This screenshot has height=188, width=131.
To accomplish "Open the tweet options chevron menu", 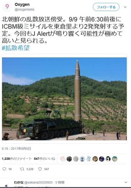I will tap(125, 7).
